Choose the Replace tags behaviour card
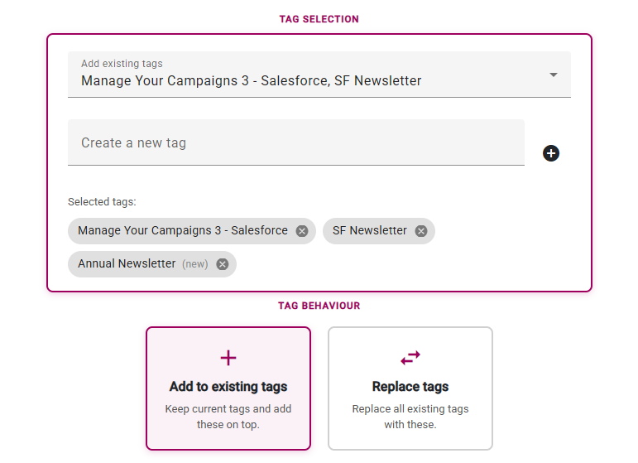Viewport: 638px width, 463px height. pyautogui.click(x=410, y=388)
